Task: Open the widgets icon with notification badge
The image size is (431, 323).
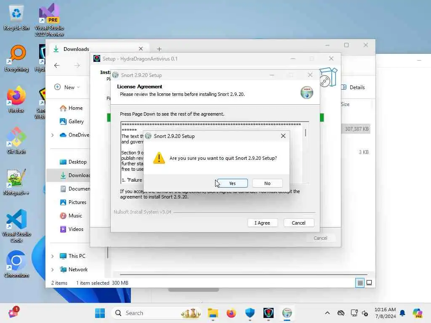Action: point(14,312)
